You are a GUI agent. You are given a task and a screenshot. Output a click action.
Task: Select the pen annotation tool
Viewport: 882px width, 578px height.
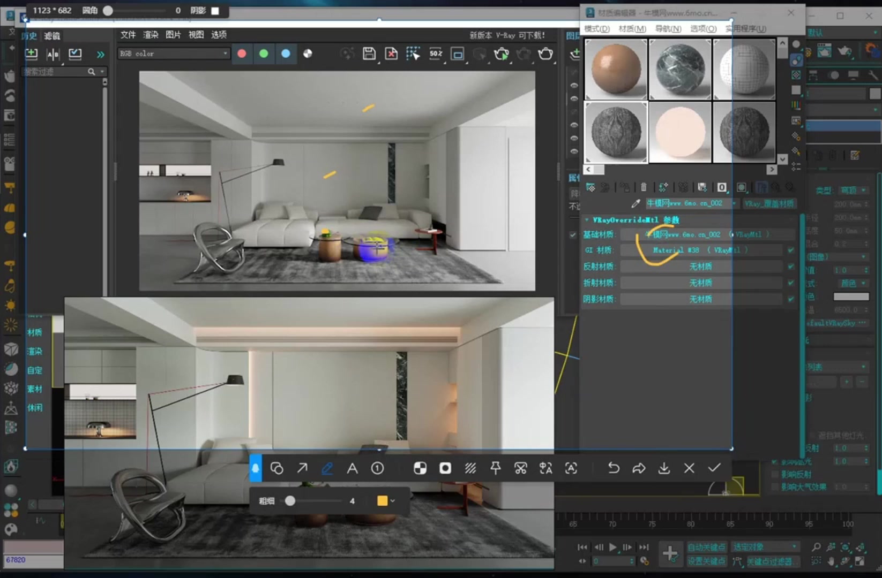[x=327, y=468]
